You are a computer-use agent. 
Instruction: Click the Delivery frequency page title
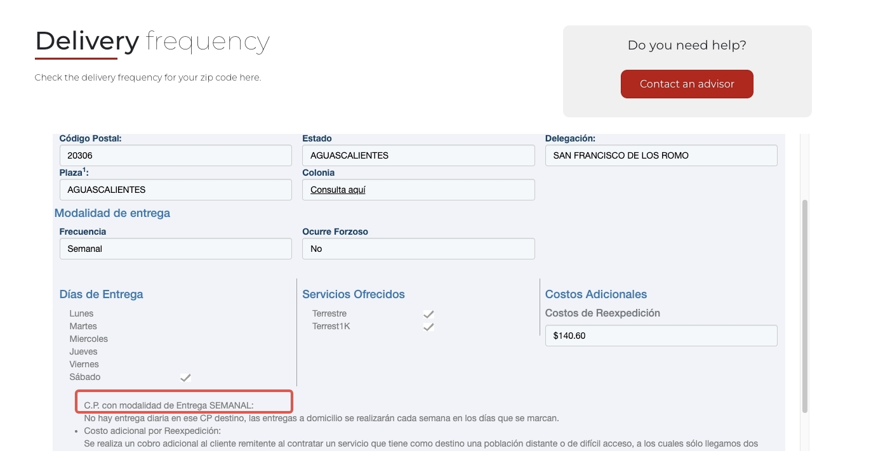point(152,41)
